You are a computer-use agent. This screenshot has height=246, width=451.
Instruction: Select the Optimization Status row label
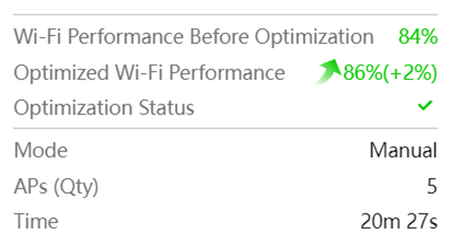(x=104, y=108)
